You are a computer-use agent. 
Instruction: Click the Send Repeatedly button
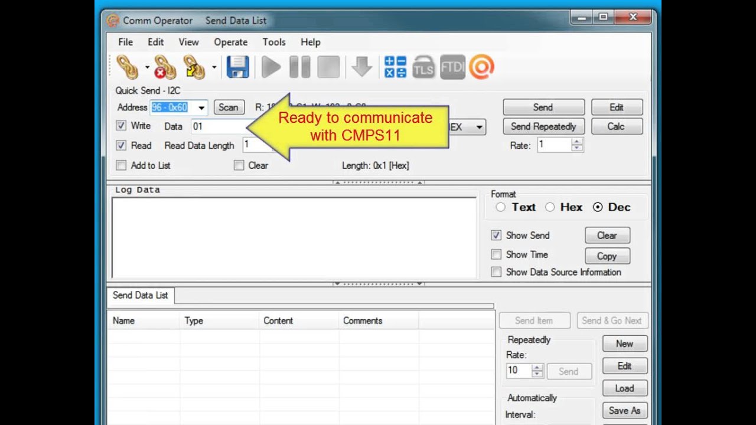pos(543,126)
